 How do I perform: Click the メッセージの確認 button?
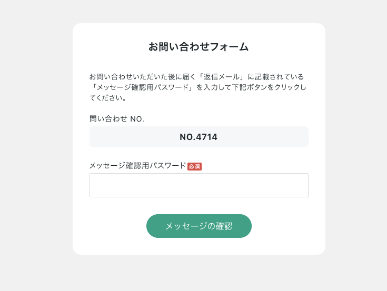click(199, 226)
